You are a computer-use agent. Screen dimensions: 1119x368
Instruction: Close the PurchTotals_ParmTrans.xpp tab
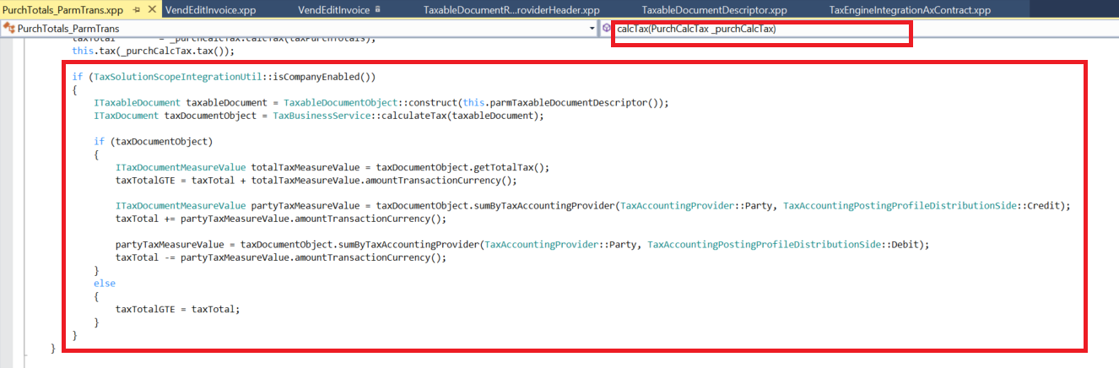point(152,10)
